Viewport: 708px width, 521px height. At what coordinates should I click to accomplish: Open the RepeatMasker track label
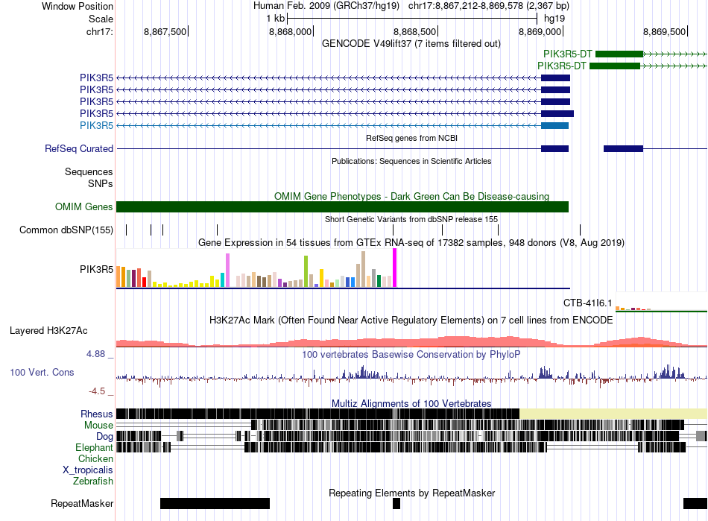pyautogui.click(x=82, y=503)
